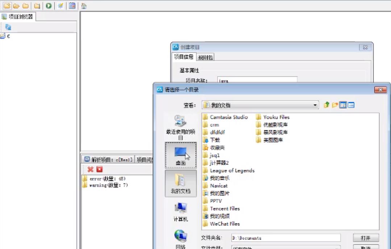Click the rule configuration wand icon
This screenshot has width=391, height=249.
[x=60, y=5]
